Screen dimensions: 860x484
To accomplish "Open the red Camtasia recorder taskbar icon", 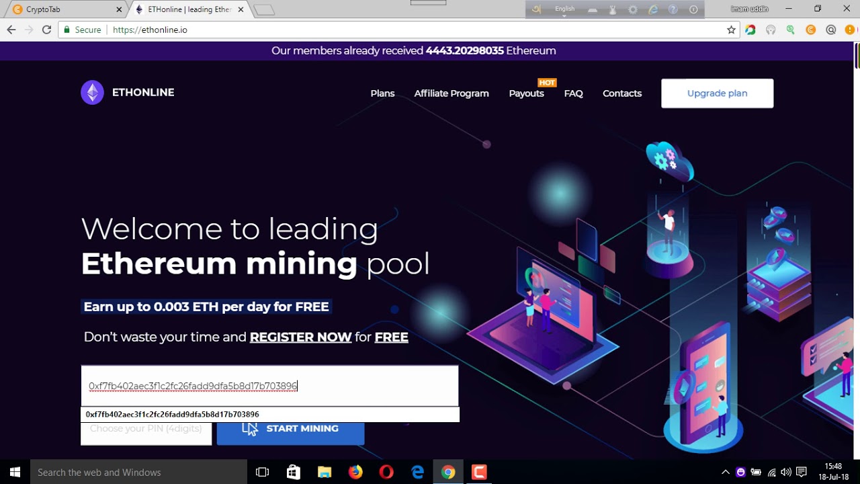I will 479,472.
